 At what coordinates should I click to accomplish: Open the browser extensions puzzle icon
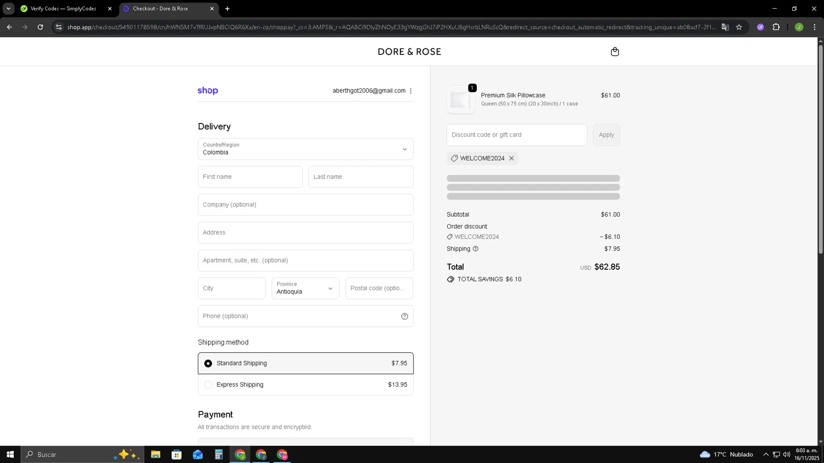click(x=776, y=27)
